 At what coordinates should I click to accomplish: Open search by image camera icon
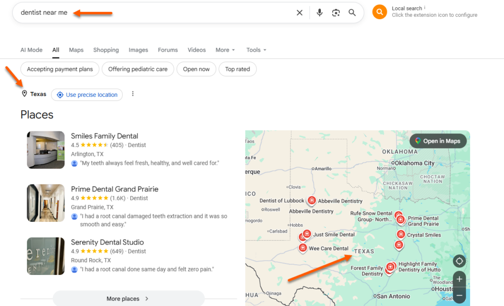[x=336, y=12]
